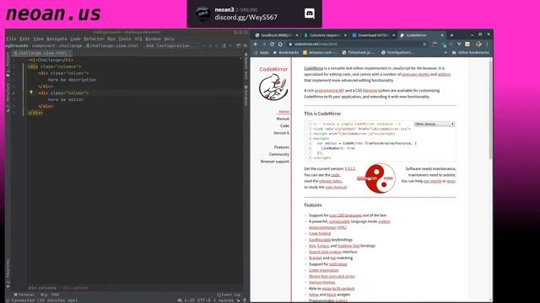The height and width of the screenshot is (303, 540).
Task: Click the browser forward arrow
Action: tap(264, 44)
